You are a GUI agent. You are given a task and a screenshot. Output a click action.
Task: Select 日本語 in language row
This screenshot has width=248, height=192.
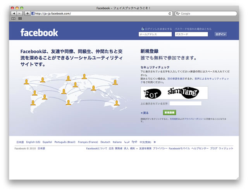[20, 142]
